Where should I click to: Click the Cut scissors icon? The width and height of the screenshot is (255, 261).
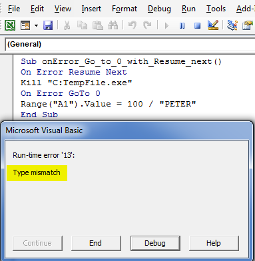click(x=67, y=25)
